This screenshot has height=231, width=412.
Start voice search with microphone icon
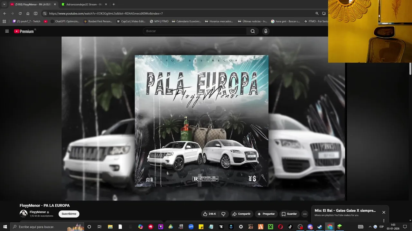click(x=266, y=31)
